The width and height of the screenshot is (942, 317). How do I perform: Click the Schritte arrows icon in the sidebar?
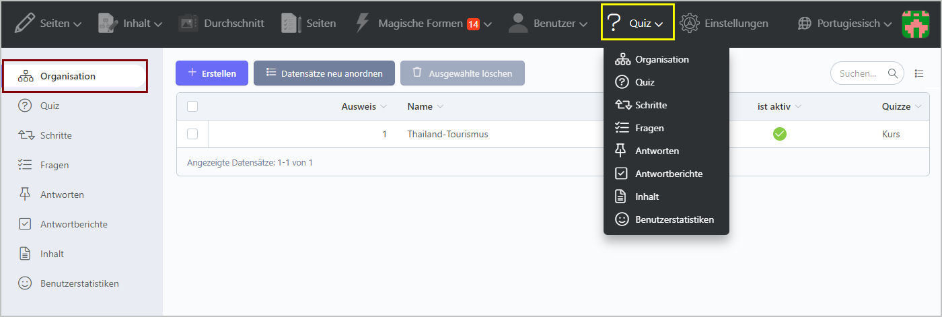click(26, 135)
